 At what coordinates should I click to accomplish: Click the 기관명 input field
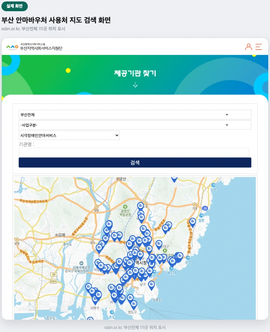pyautogui.click(x=134, y=153)
